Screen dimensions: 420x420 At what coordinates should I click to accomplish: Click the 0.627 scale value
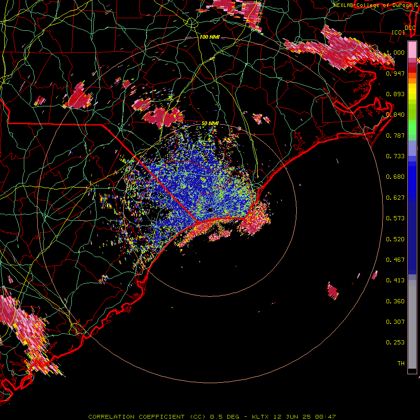tap(395, 198)
